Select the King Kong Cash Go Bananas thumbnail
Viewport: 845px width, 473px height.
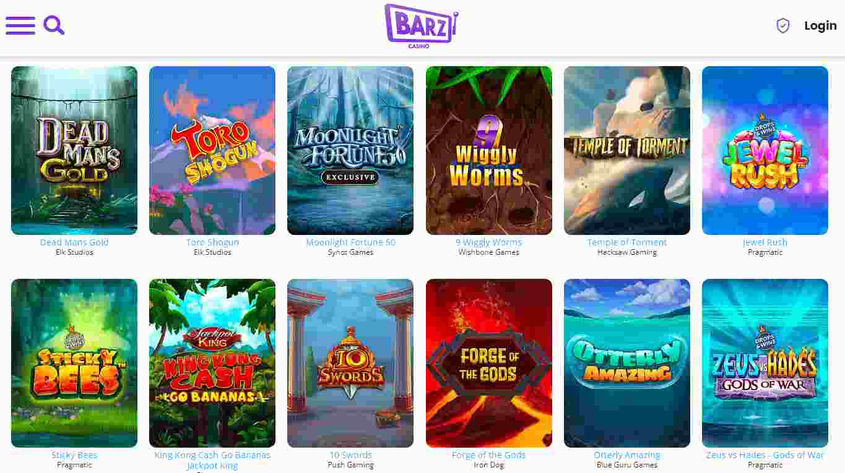[212, 363]
